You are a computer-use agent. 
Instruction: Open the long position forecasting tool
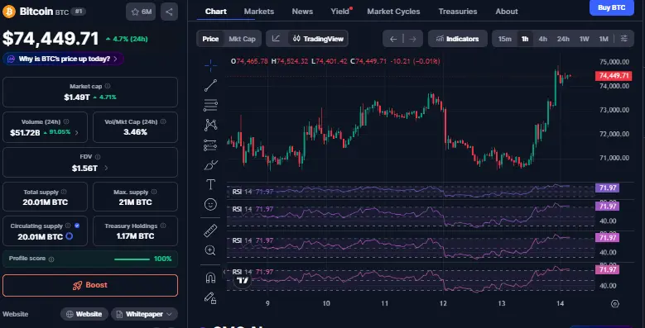click(210, 145)
